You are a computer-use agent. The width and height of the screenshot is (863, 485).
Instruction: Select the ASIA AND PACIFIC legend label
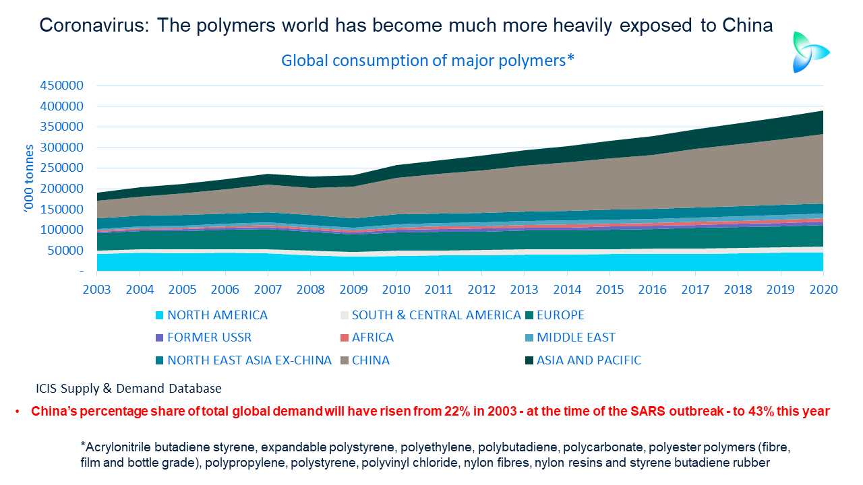(x=589, y=360)
